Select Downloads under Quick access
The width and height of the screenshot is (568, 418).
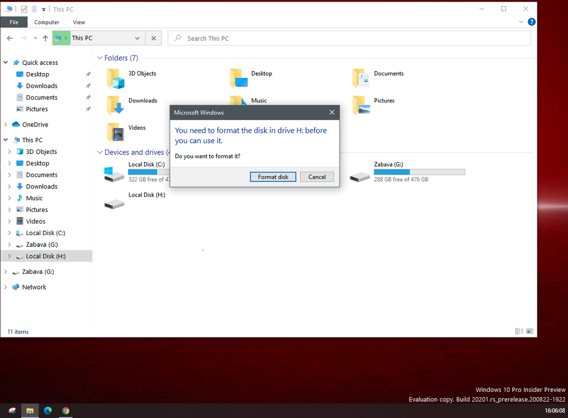[41, 86]
